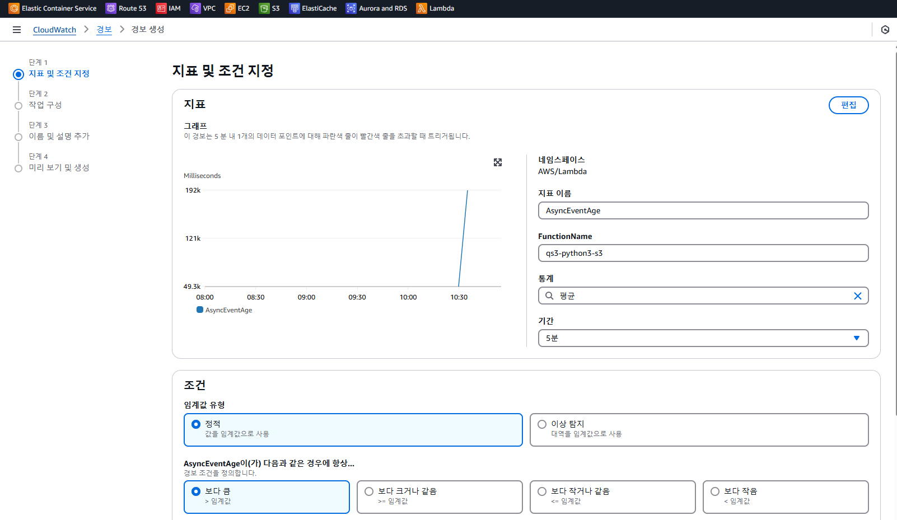This screenshot has height=520, width=897.
Task: Open the Lambda service shortcut
Action: coord(436,8)
